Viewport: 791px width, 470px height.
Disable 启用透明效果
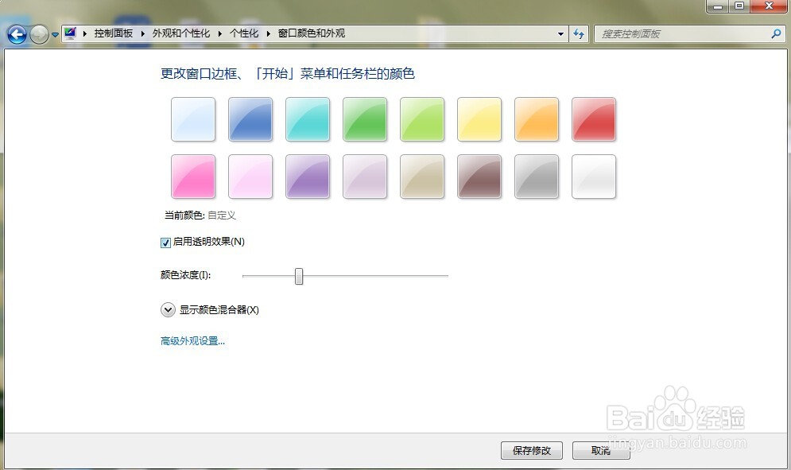[165, 242]
